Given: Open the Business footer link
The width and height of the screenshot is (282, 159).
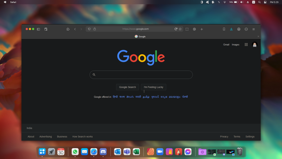Looking at the screenshot, I should pyautogui.click(x=62, y=137).
